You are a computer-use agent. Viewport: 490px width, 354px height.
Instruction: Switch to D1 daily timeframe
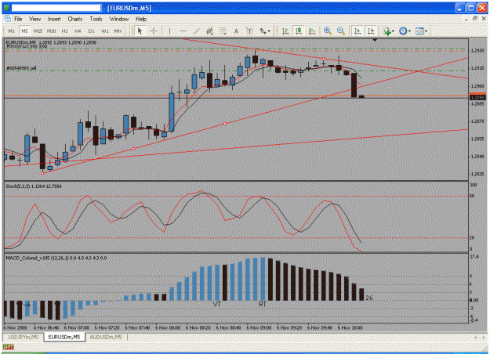pos(91,31)
